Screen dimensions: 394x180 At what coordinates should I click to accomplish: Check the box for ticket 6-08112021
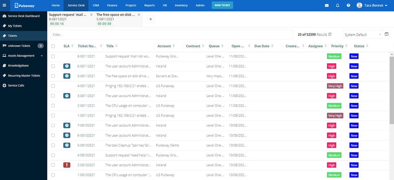[53, 66]
